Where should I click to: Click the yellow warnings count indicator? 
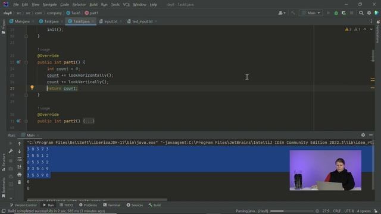click(x=348, y=29)
